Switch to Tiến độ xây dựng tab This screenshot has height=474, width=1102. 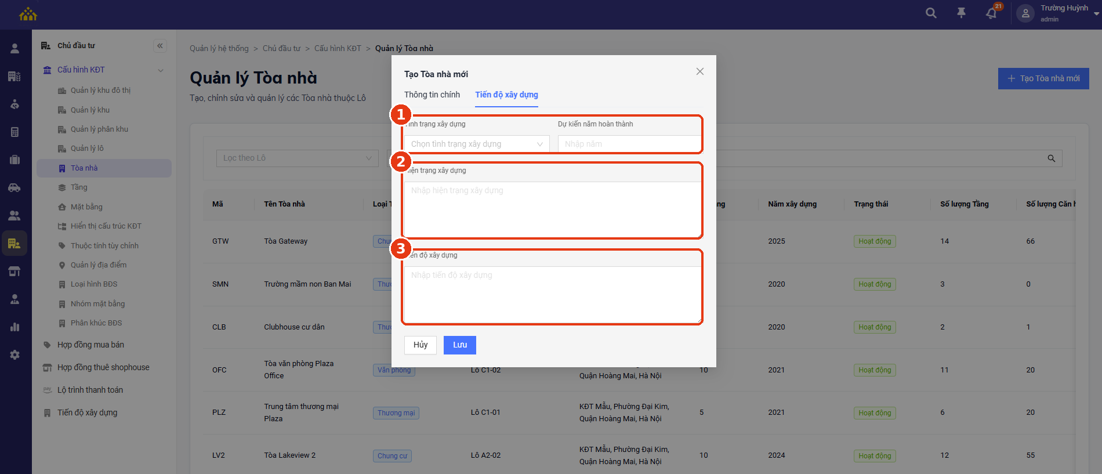507,95
